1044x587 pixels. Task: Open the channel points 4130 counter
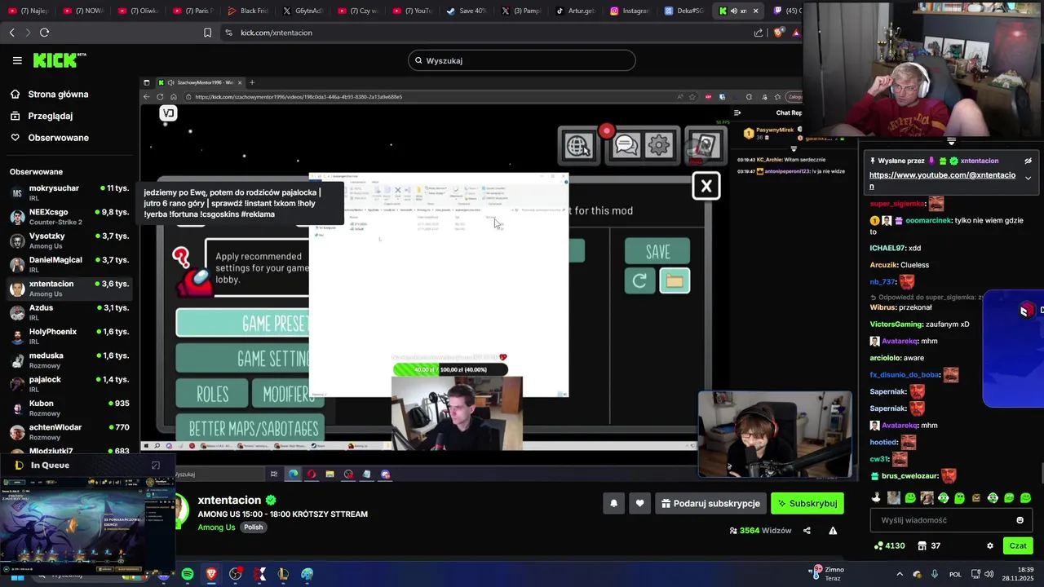pos(889,546)
